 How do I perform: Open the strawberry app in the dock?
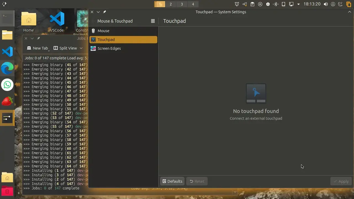point(7,101)
